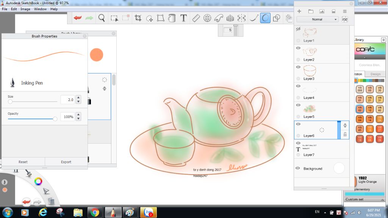Hide Layer6 using its eye icon
This screenshot has height=218, width=388.
[298, 124]
